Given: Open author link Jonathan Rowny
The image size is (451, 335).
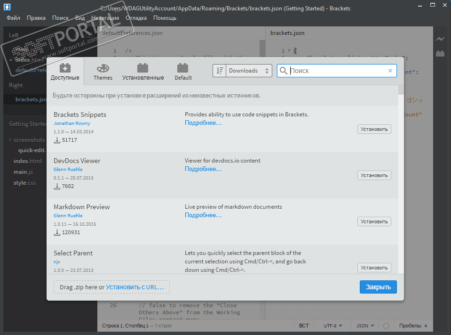Looking at the screenshot, I should click(72, 123).
